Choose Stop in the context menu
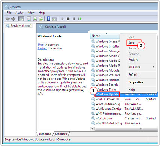 pos(131,43)
